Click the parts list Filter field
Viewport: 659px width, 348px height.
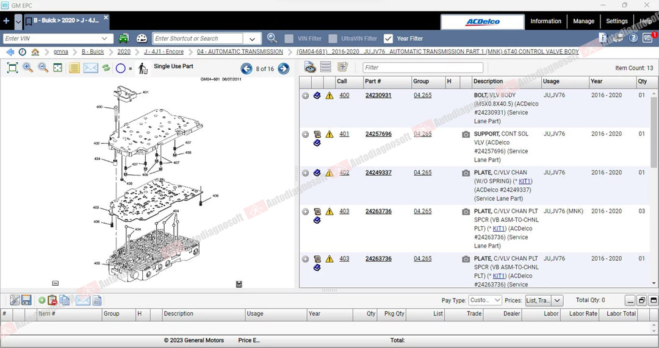point(423,68)
